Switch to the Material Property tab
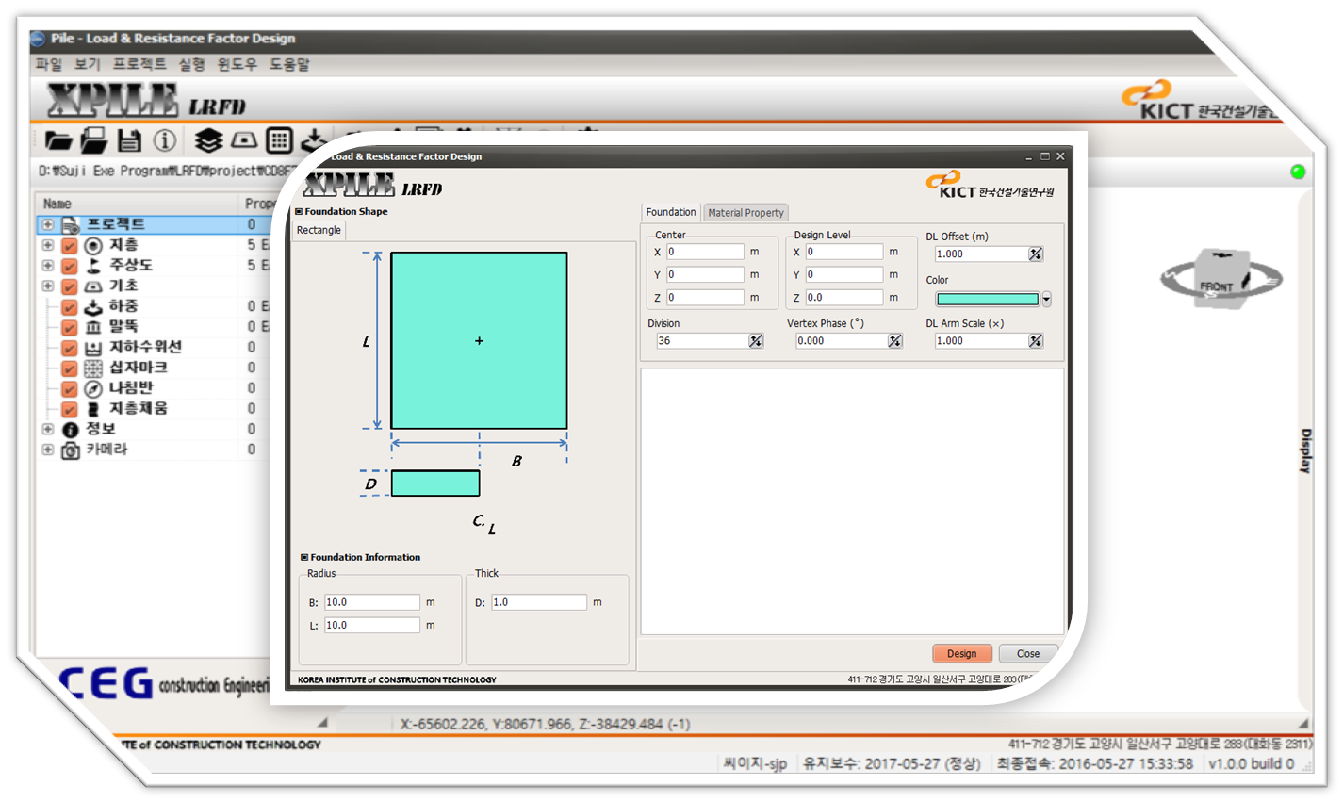This screenshot has width=1343, height=802. 745,213
